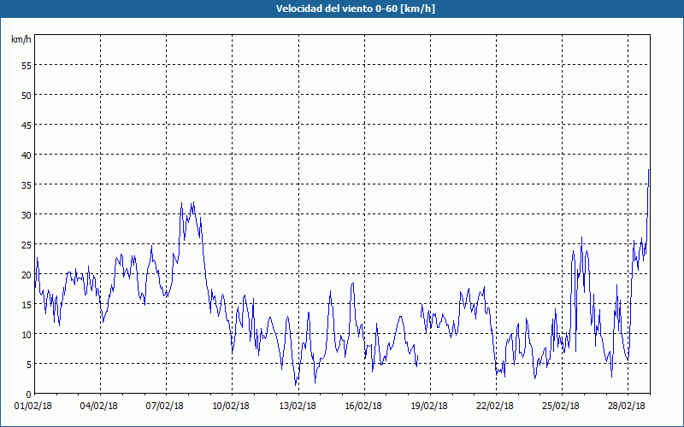Click the date label 16/02/18

[363, 406]
